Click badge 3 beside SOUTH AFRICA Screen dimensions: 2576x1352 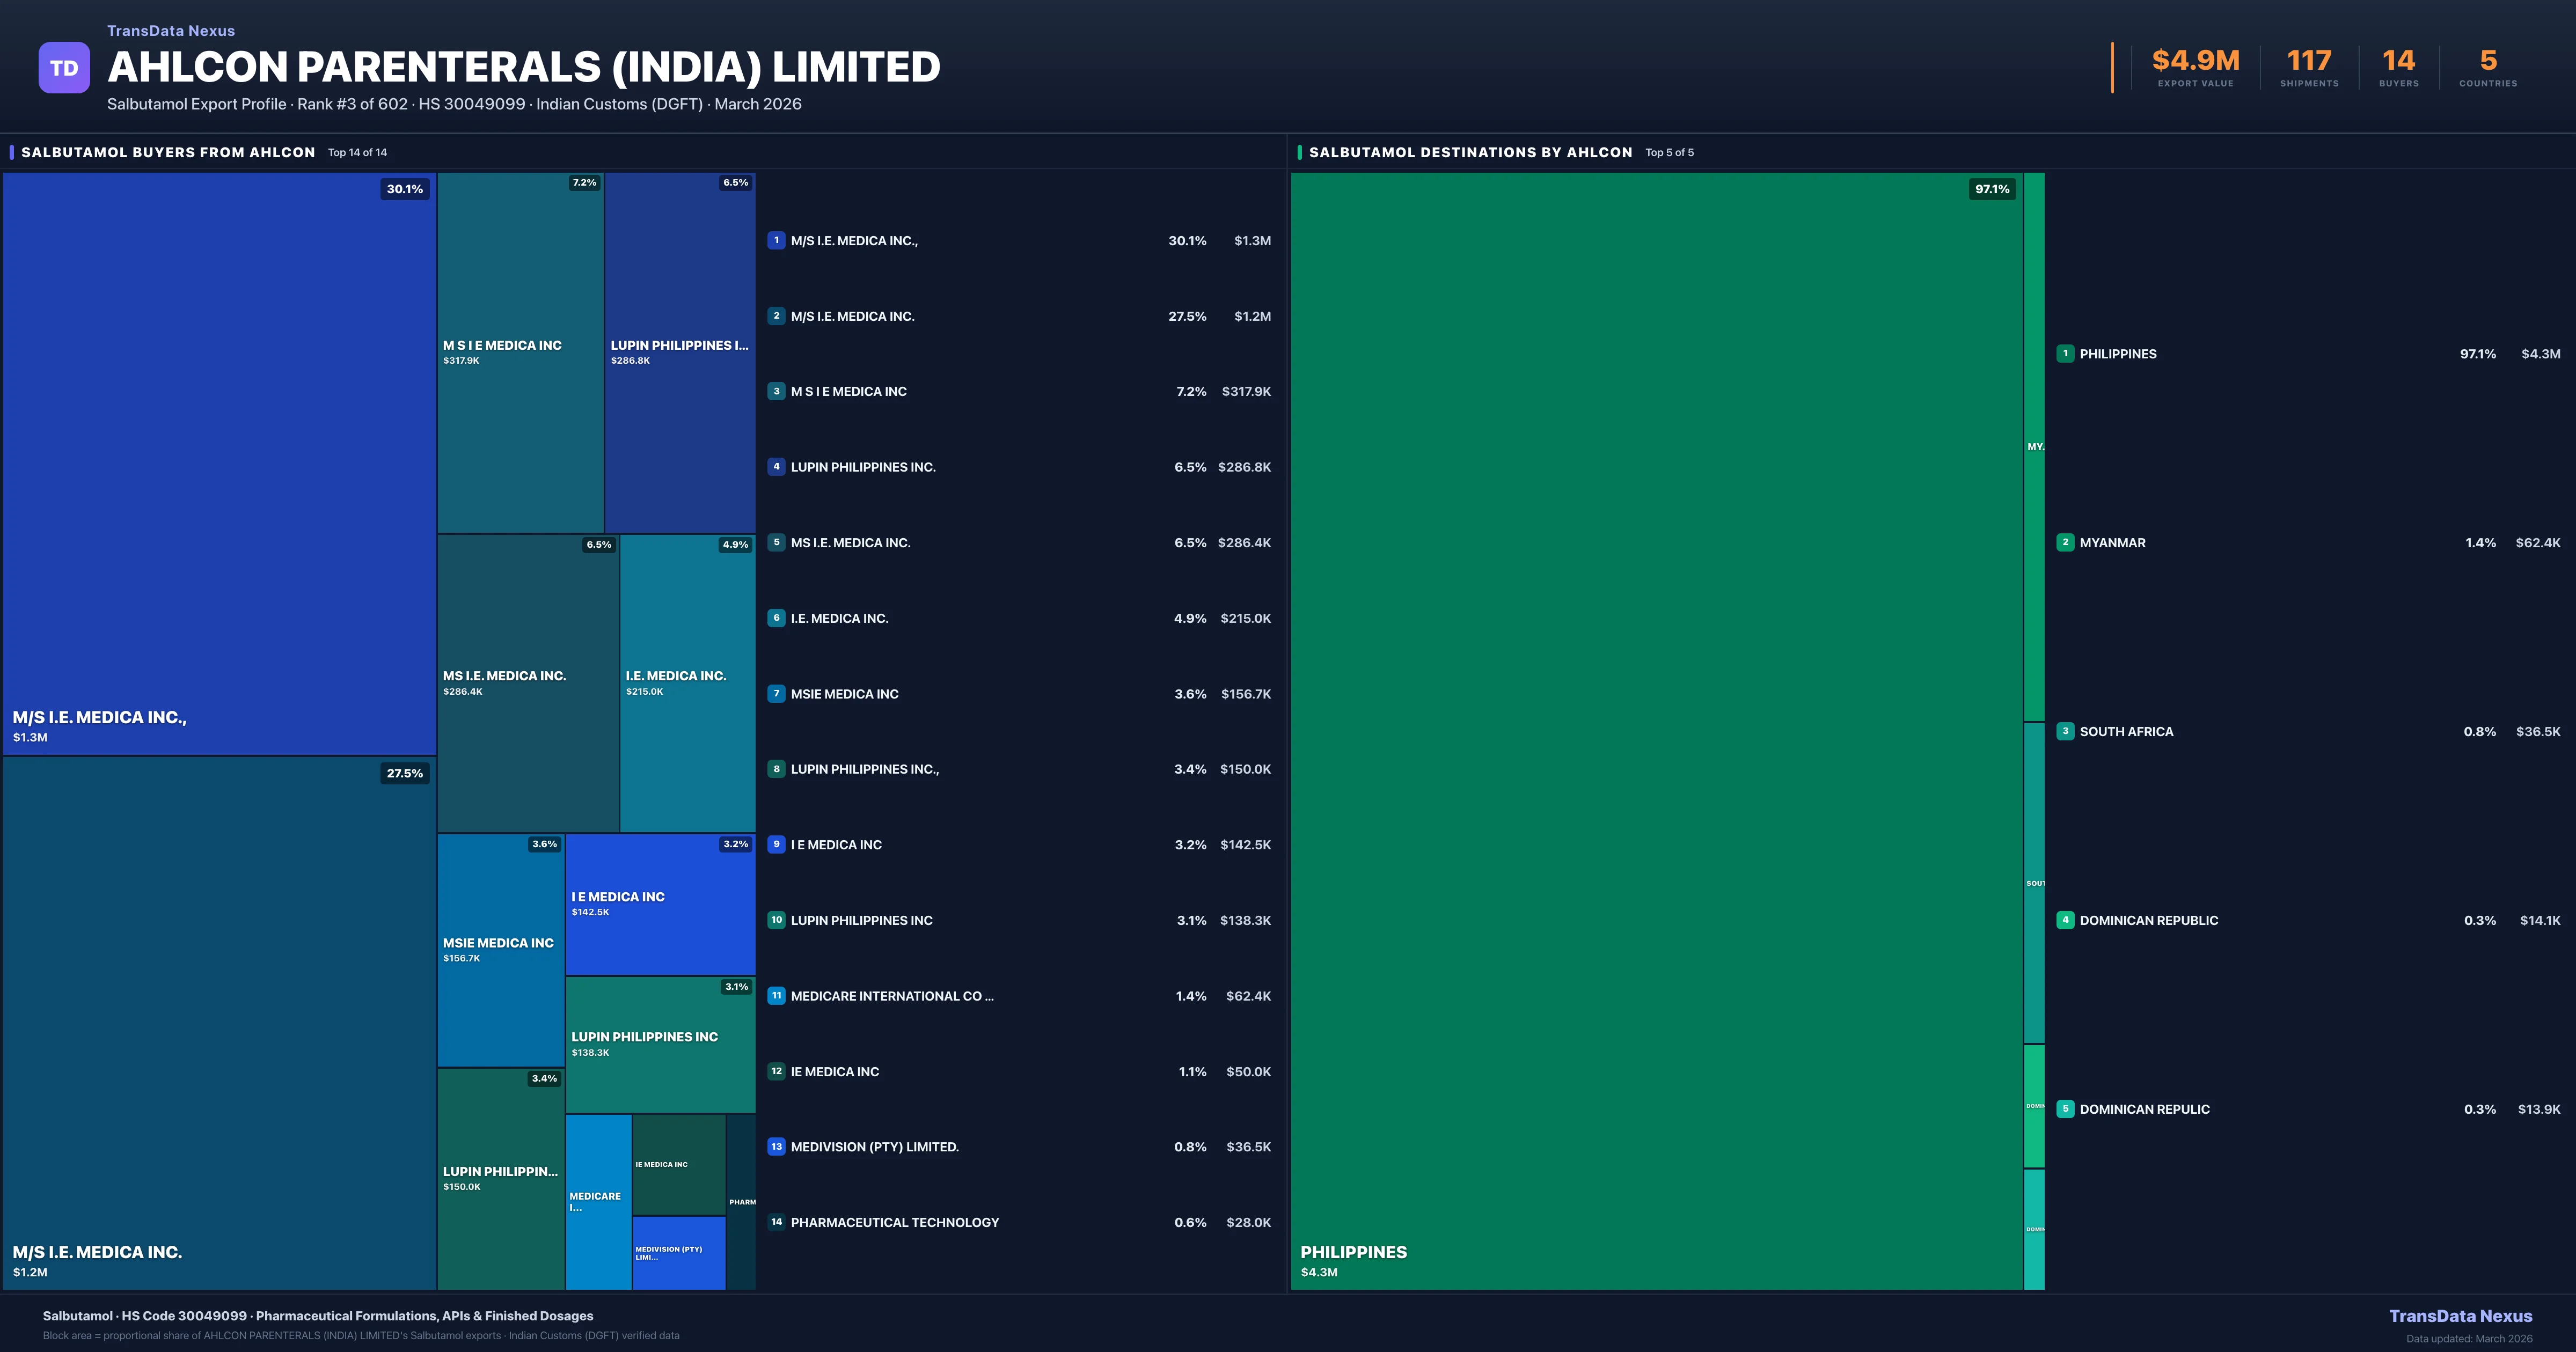[x=2065, y=731]
